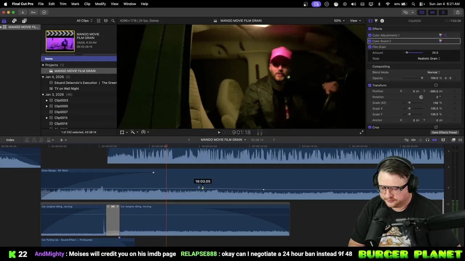Viewport: 465px width, 261px height.
Task: Click Save Effects Preset button
Action: click(445, 132)
